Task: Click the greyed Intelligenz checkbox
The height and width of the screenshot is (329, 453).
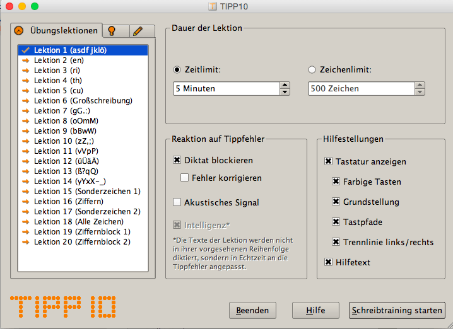Action: point(177,225)
